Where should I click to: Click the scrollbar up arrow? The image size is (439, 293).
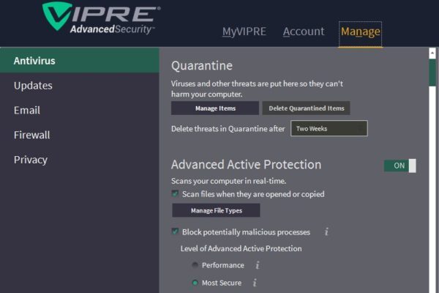click(432, 53)
